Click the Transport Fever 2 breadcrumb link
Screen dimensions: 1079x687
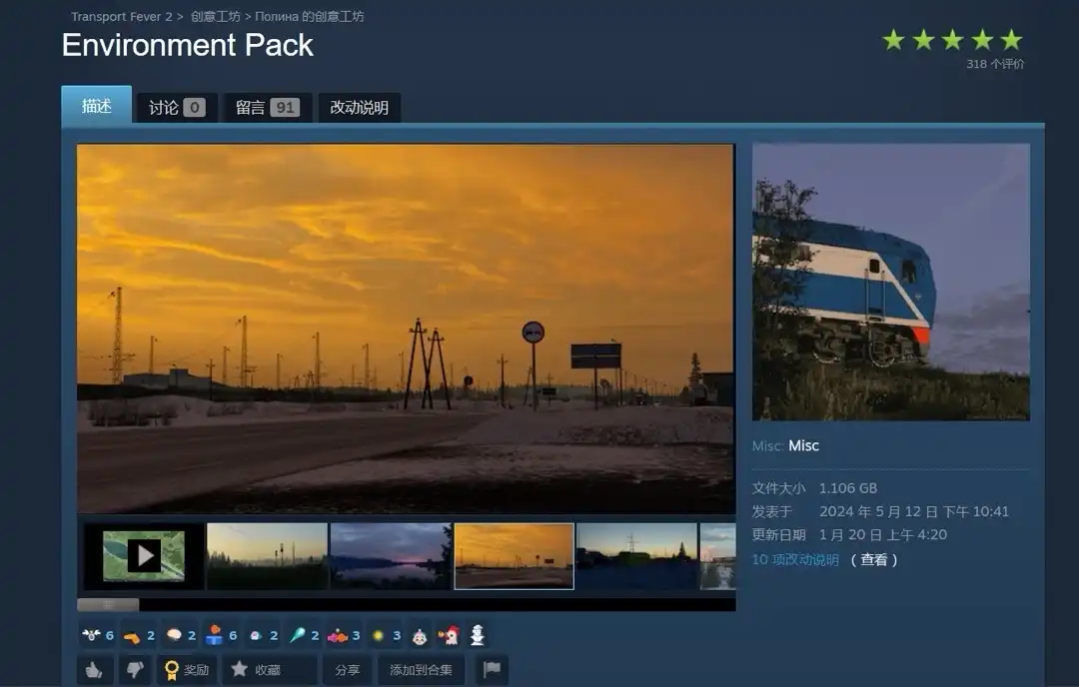point(121,17)
